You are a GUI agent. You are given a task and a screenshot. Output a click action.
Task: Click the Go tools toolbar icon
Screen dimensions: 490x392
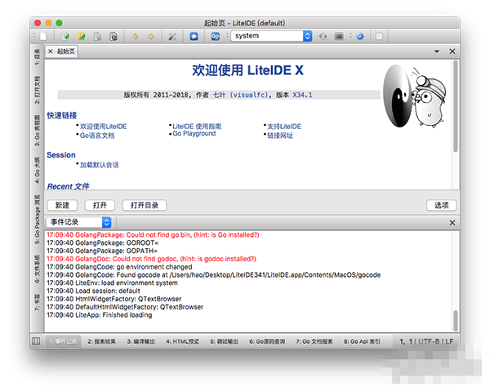click(216, 36)
